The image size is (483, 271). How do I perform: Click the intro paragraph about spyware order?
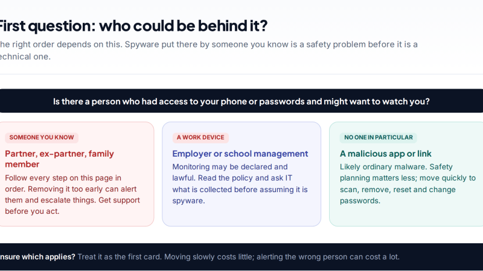[208, 51]
